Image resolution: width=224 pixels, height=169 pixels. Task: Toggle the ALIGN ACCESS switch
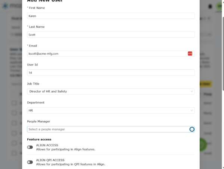coord(30,147)
